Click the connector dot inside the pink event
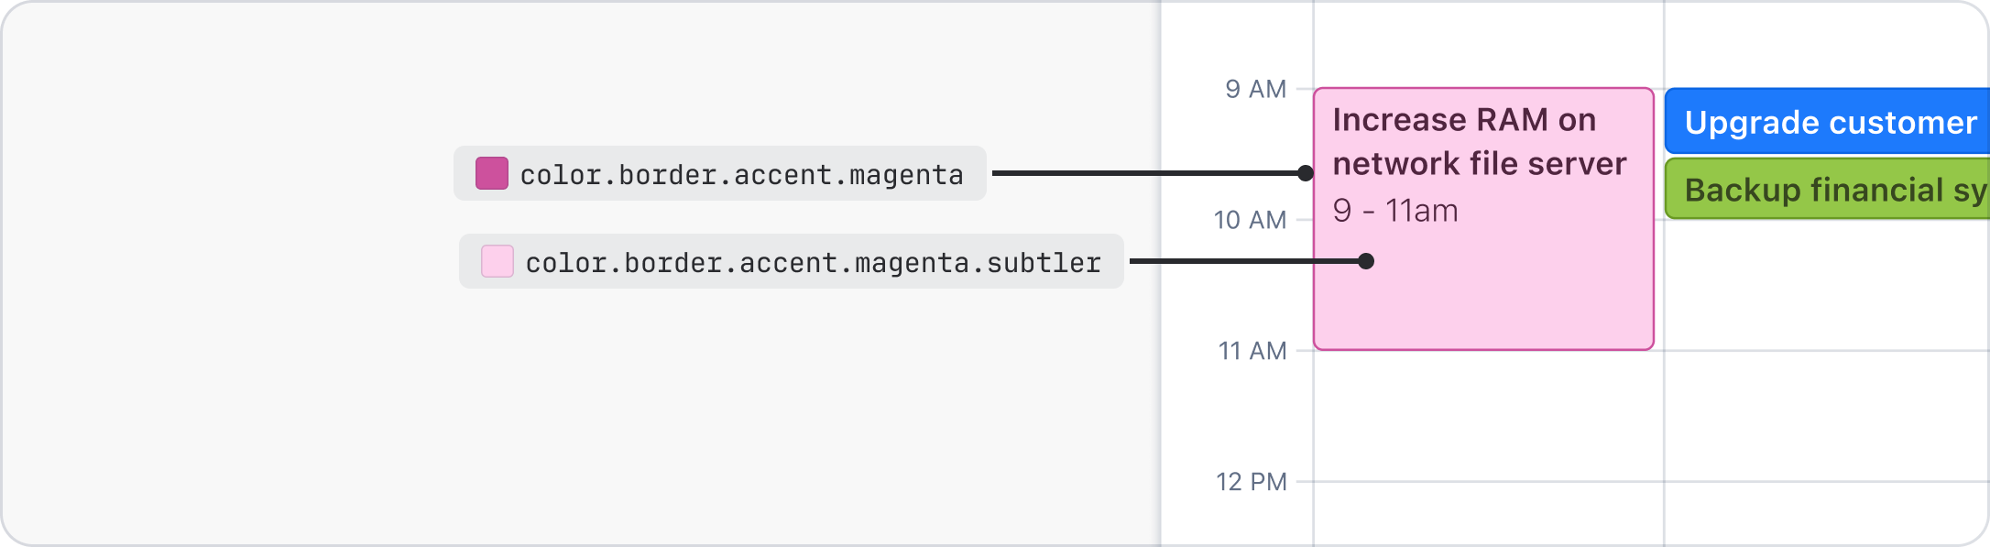 click(1366, 261)
